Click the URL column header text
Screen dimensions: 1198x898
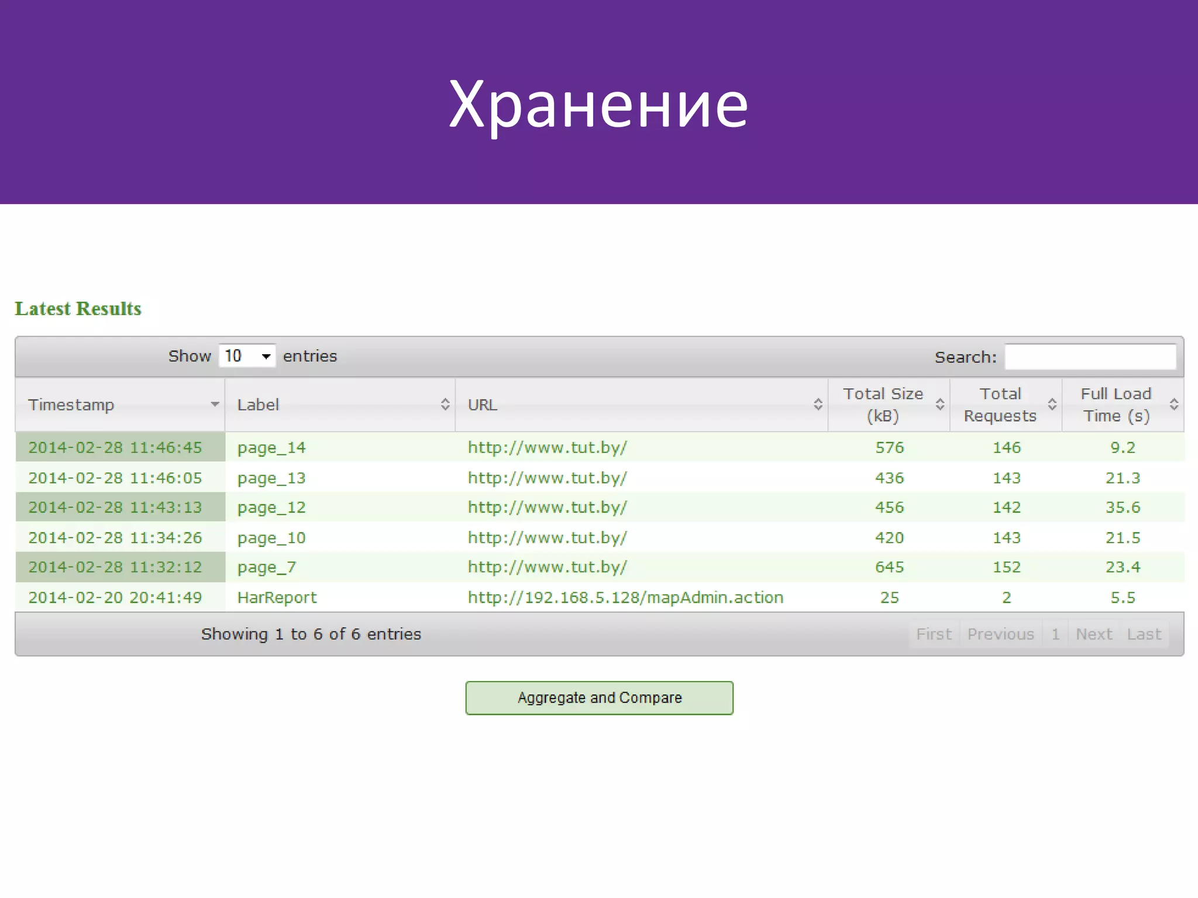(x=483, y=405)
